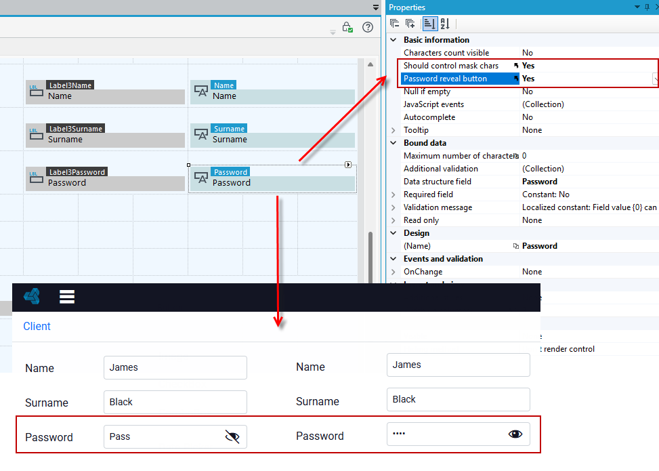The image size is (659, 471).
Task: Select the Label3Password LBL control icon
Action: pos(36,178)
